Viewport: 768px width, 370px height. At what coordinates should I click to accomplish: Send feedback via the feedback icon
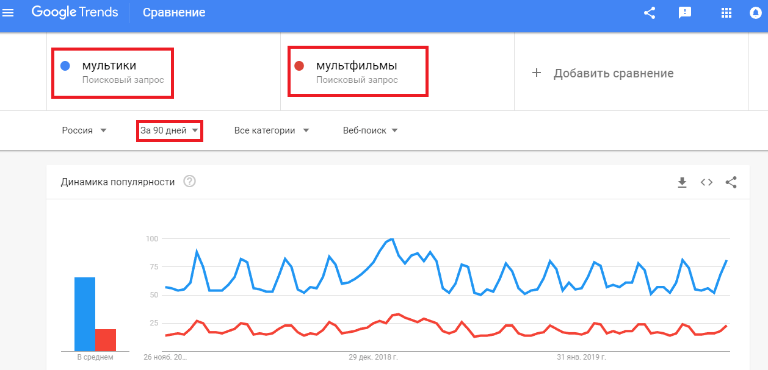click(x=684, y=12)
